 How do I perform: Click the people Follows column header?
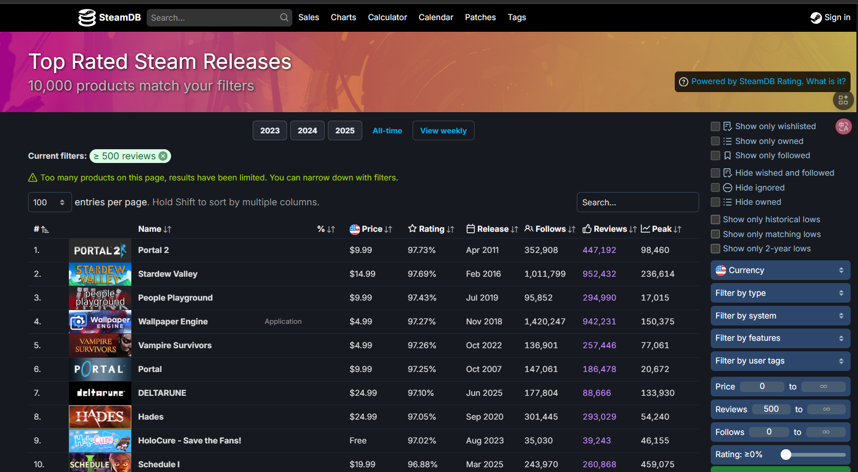tap(550, 229)
